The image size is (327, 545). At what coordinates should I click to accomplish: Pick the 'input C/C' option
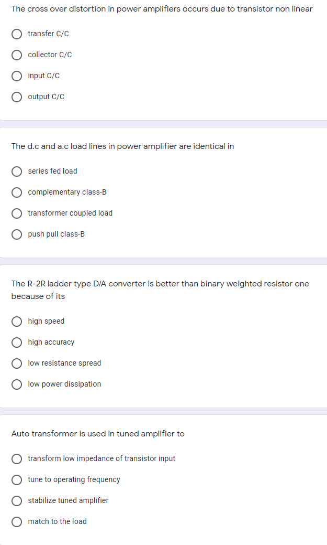point(17,76)
